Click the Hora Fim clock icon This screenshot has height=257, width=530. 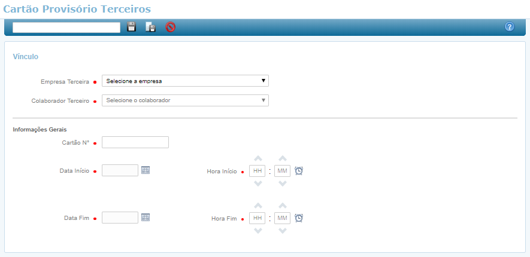(x=299, y=218)
